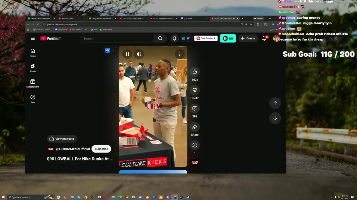Open the Short's three-dot options menu
The image size is (357, 200).
180,54
